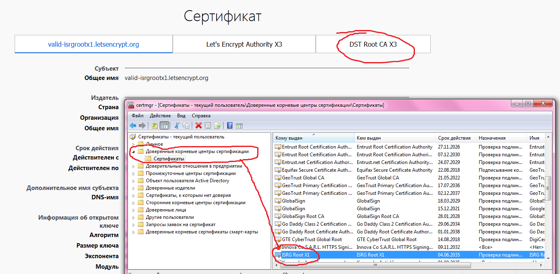This screenshot has height=274, width=560.
Task: Click root node icon of Сертификаты - текущий пользователь
Action: (132, 137)
